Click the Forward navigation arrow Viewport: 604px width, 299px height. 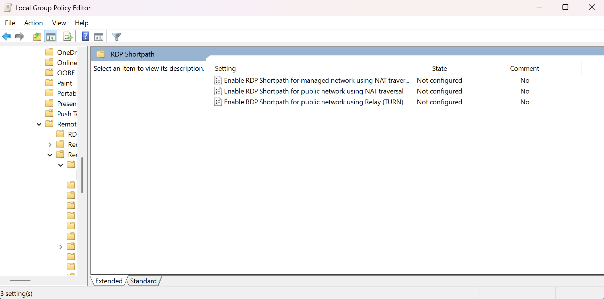19,36
